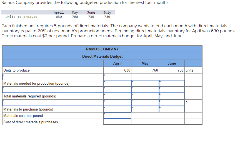The width and height of the screenshot is (245, 159).
Task: Select April cell for Materials to purchase
Action: [117, 109]
